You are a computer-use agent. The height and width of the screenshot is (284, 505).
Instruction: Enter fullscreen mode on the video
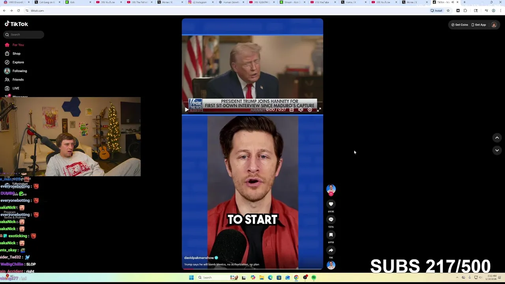[x=319, y=110]
